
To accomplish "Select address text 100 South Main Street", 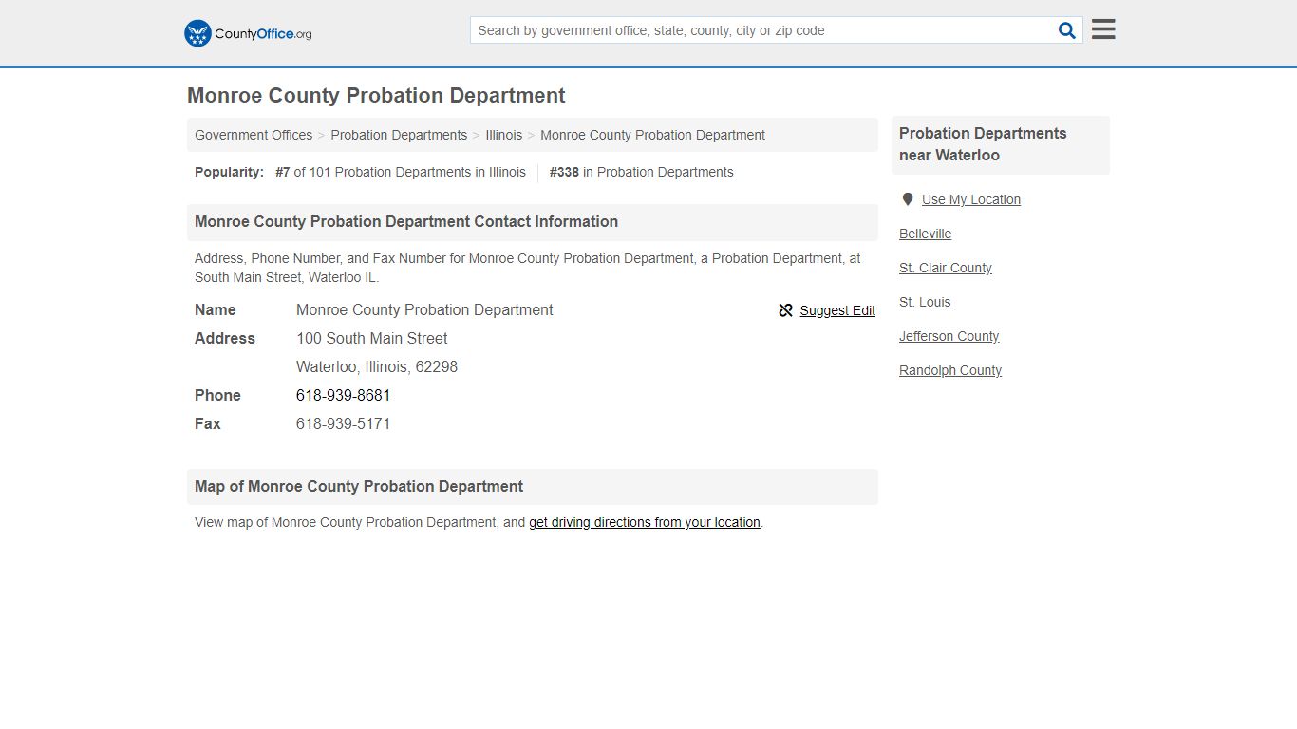I will point(372,338).
